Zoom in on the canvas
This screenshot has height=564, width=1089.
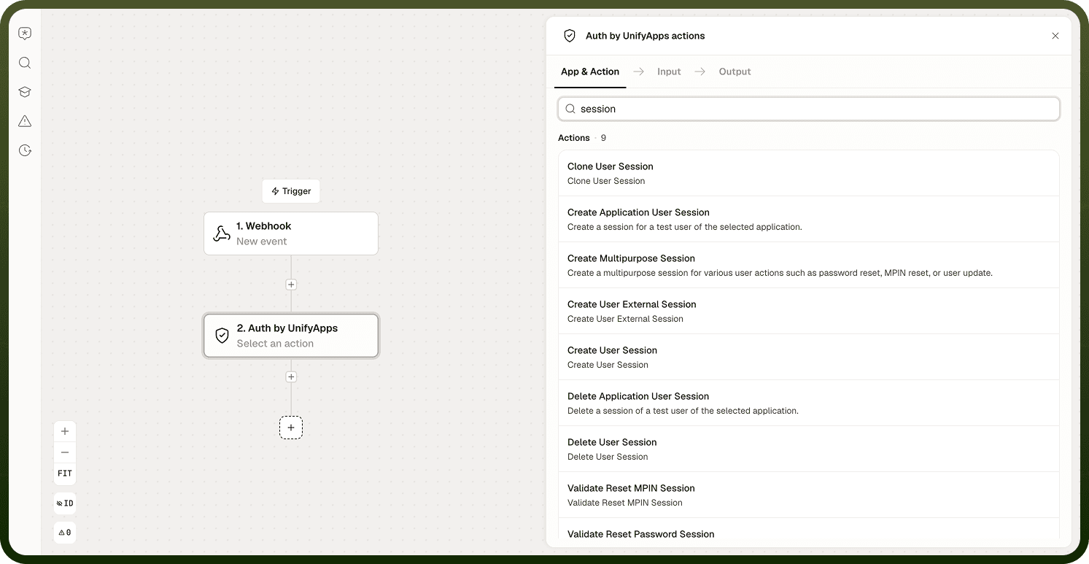tap(65, 432)
